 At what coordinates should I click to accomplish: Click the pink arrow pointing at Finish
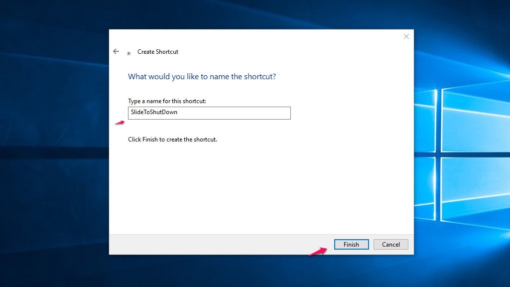point(317,251)
